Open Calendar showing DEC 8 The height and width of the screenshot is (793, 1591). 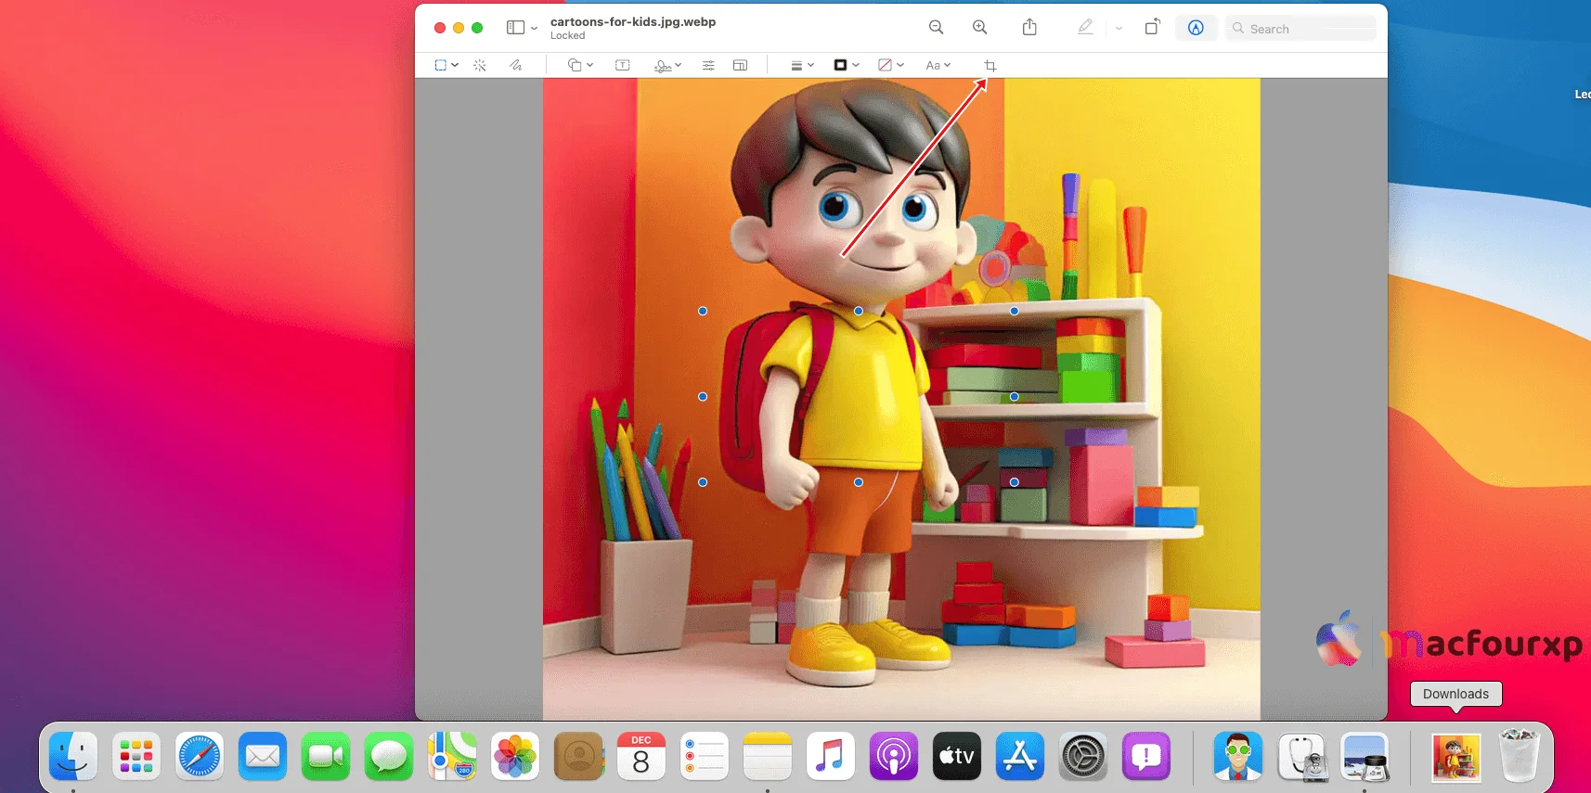641,756
